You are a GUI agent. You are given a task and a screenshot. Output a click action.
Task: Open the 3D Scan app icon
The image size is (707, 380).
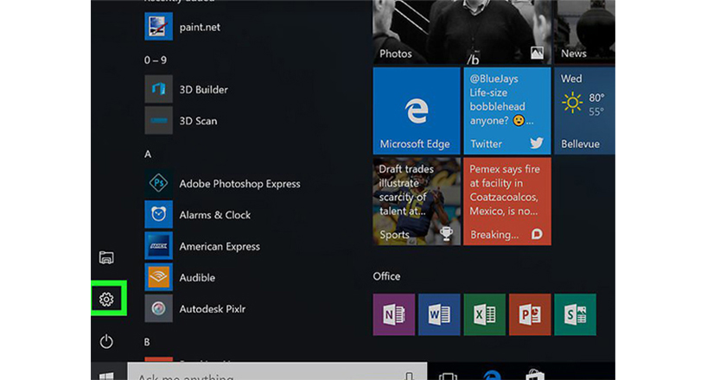tap(158, 120)
